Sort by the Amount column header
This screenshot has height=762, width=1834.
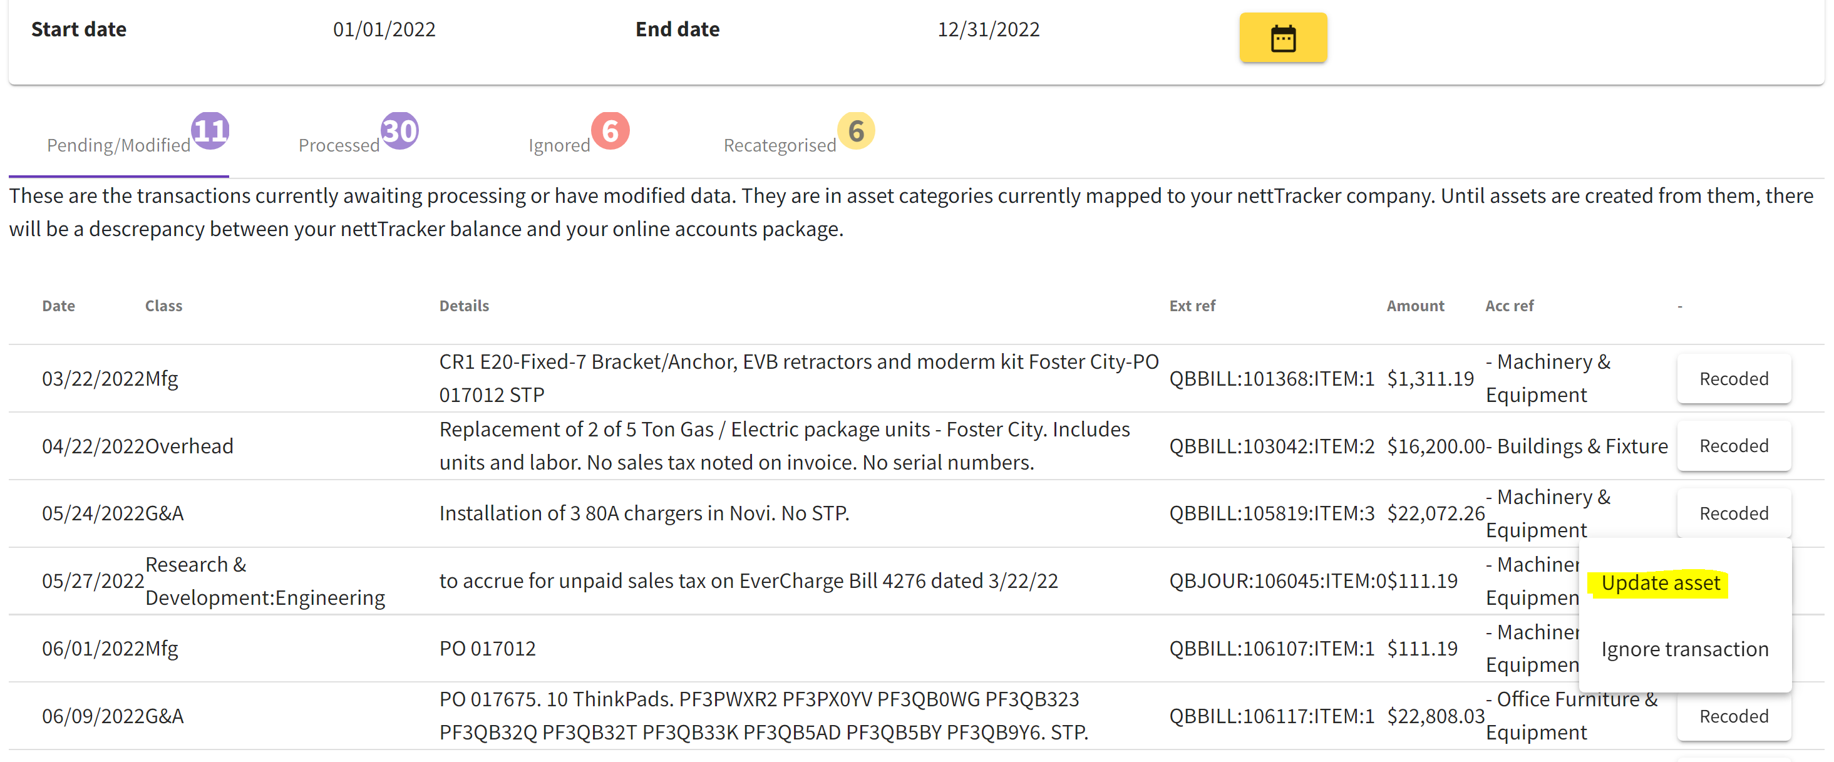coord(1415,306)
